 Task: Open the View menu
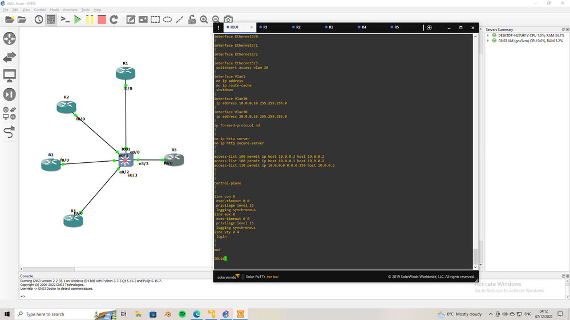click(x=26, y=10)
